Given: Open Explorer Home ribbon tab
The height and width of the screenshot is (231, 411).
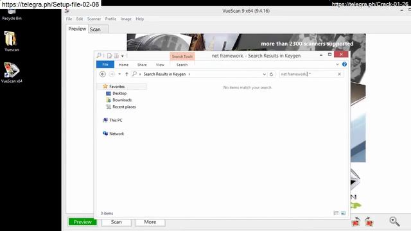Looking at the screenshot, I should tap(123, 65).
